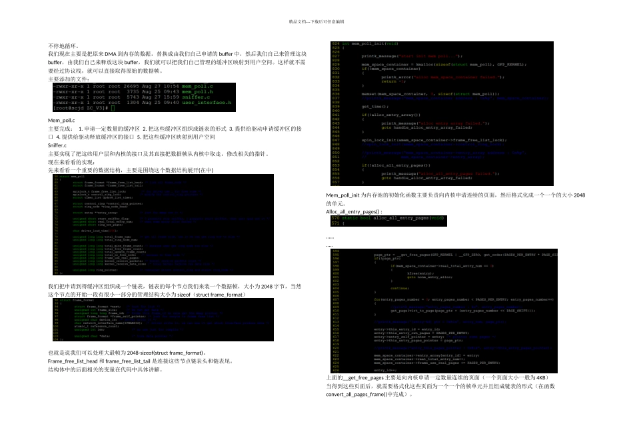Click file name 'mem_poll.c' in terminal listing
The height and width of the screenshot is (448, 633).
(197, 87)
